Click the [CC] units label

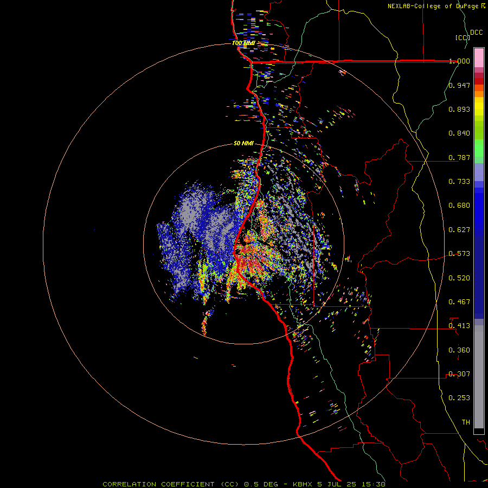463,37
